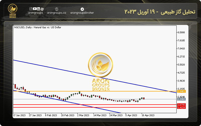Click the Telegram icon
The height and width of the screenshot is (126, 201).
(x=82, y=9)
